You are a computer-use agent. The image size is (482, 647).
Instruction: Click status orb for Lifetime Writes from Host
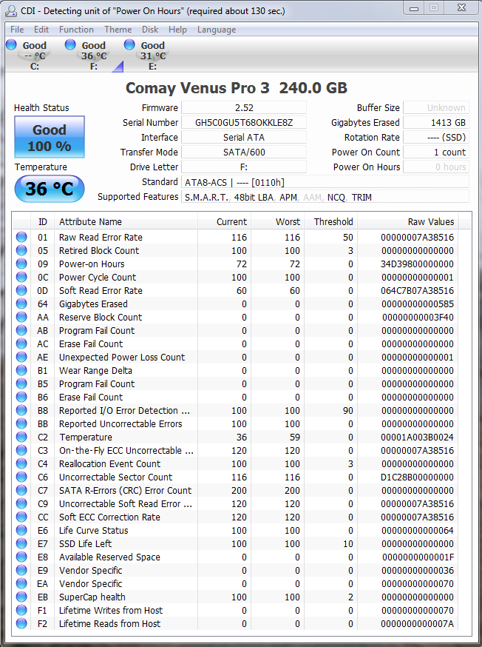pos(21,611)
